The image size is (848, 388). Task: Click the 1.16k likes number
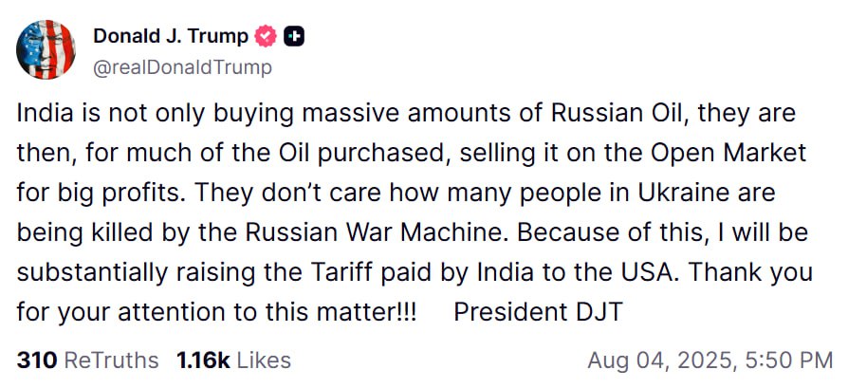pos(202,360)
